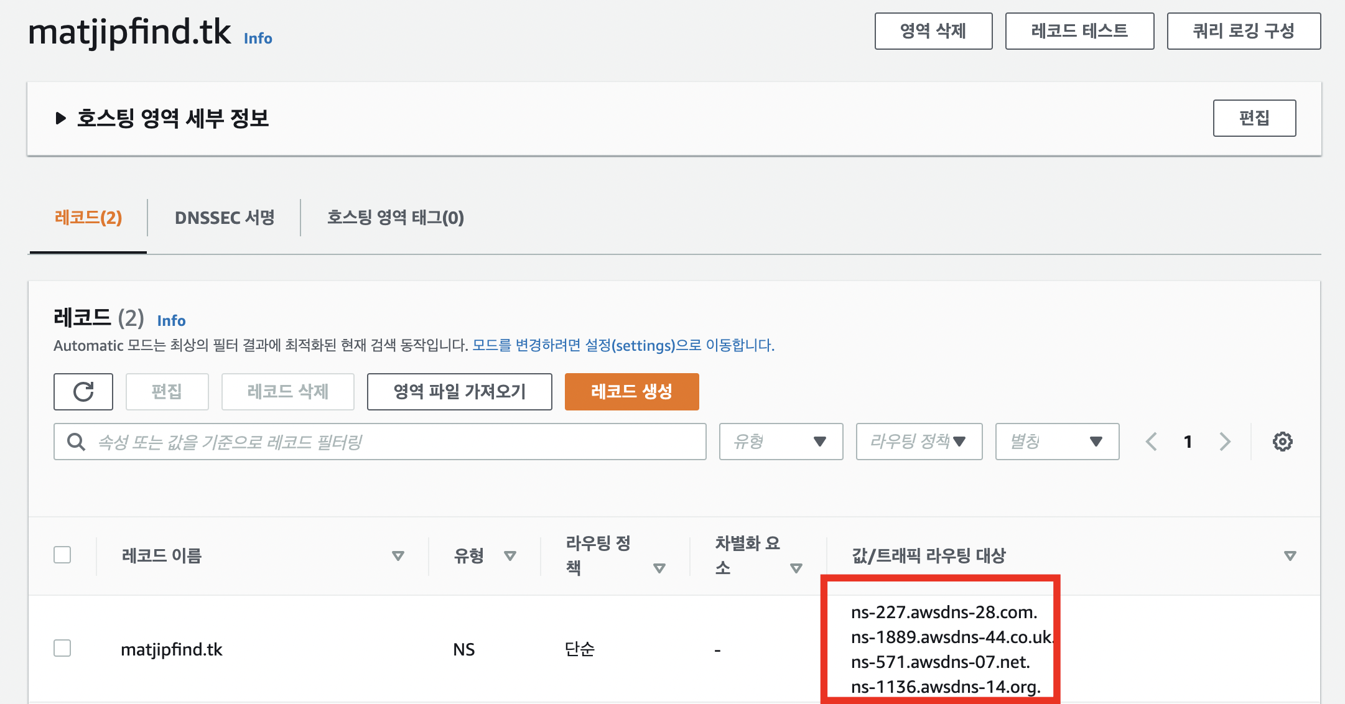Sort by 라우팅 정책 column arrow
The height and width of the screenshot is (704, 1345).
point(659,568)
